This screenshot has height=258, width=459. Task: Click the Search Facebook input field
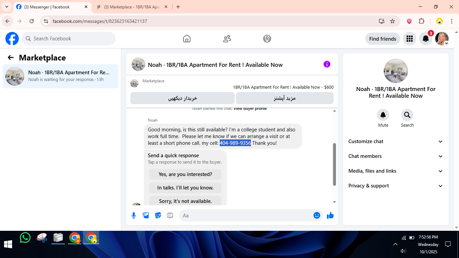69,39
